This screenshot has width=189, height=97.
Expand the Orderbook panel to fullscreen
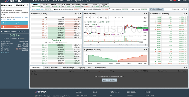[x=78, y=14]
